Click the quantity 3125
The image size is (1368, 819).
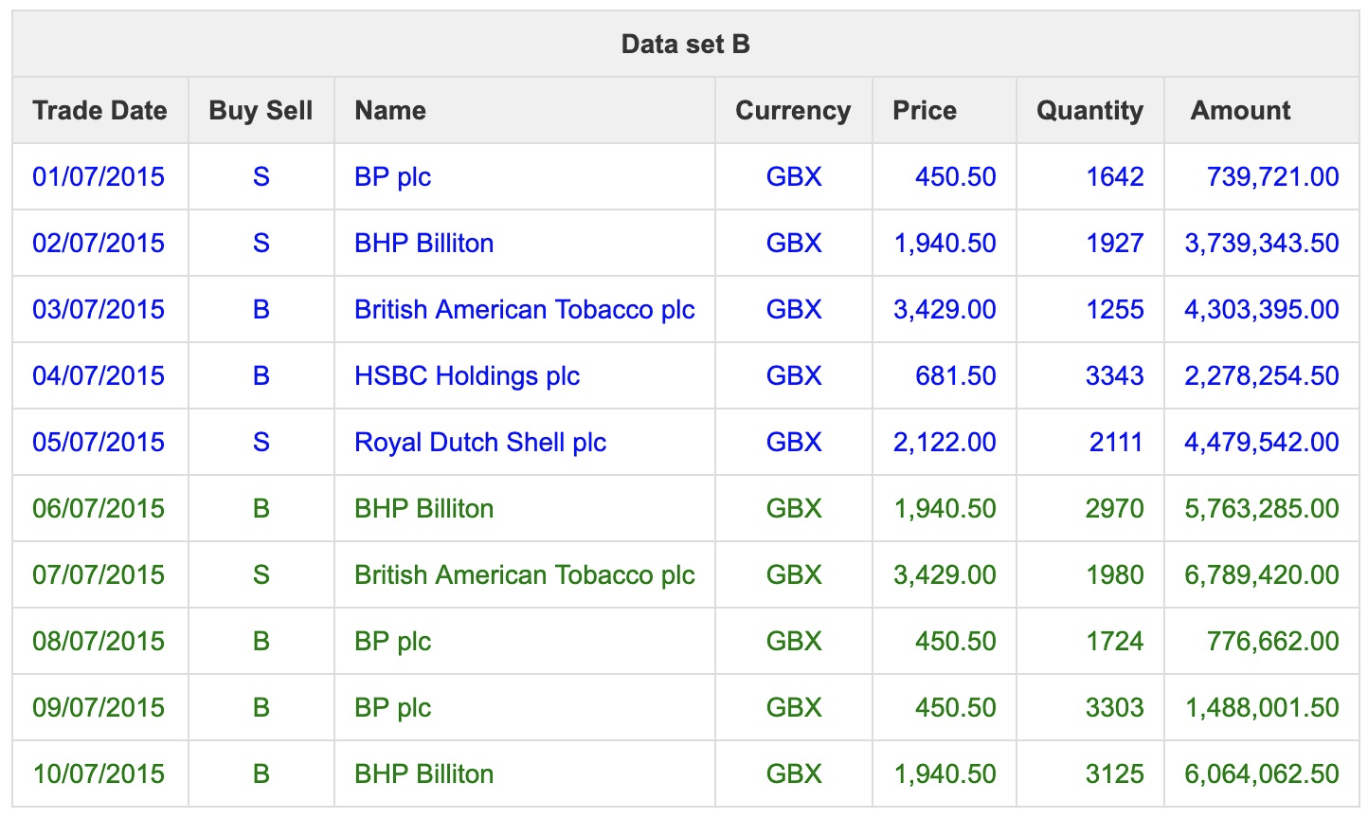tap(1115, 774)
